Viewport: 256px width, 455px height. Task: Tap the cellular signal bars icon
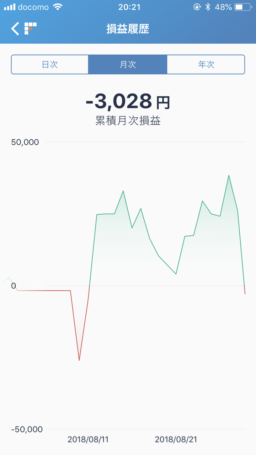(x=10, y=7)
